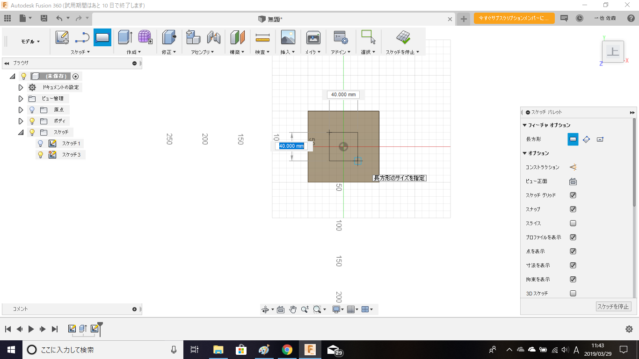Click the Select tool icon
The height and width of the screenshot is (359, 639).
(x=369, y=37)
